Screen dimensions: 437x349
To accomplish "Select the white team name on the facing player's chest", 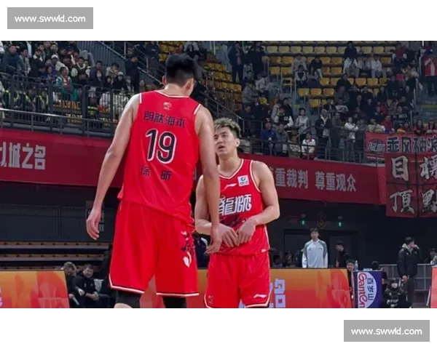I will 235,204.
